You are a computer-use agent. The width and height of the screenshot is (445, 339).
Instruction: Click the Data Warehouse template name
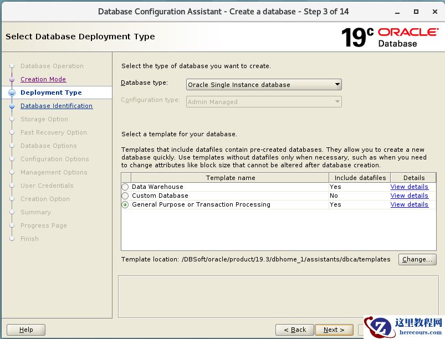click(x=157, y=187)
